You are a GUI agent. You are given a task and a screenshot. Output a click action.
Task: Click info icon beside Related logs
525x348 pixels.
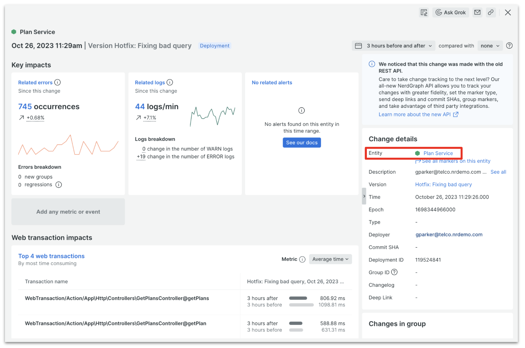170,83
